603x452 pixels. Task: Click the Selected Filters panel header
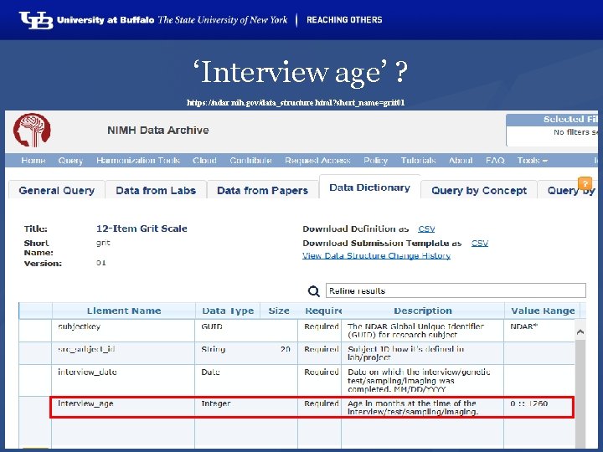pos(552,120)
